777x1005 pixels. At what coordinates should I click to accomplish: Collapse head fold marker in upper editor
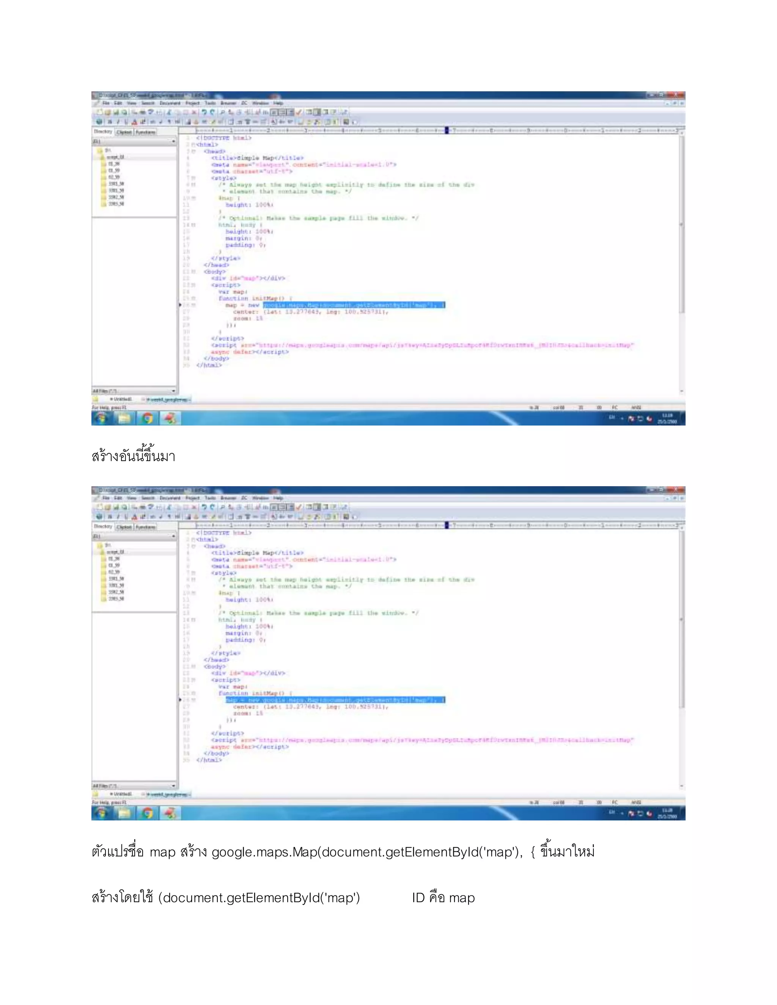[x=193, y=151]
